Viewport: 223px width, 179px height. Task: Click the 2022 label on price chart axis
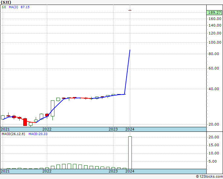point(47,129)
